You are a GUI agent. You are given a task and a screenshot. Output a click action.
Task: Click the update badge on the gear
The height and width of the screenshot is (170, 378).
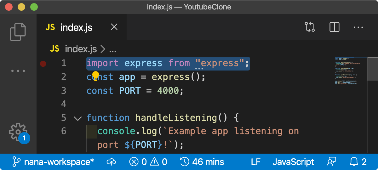(24, 138)
